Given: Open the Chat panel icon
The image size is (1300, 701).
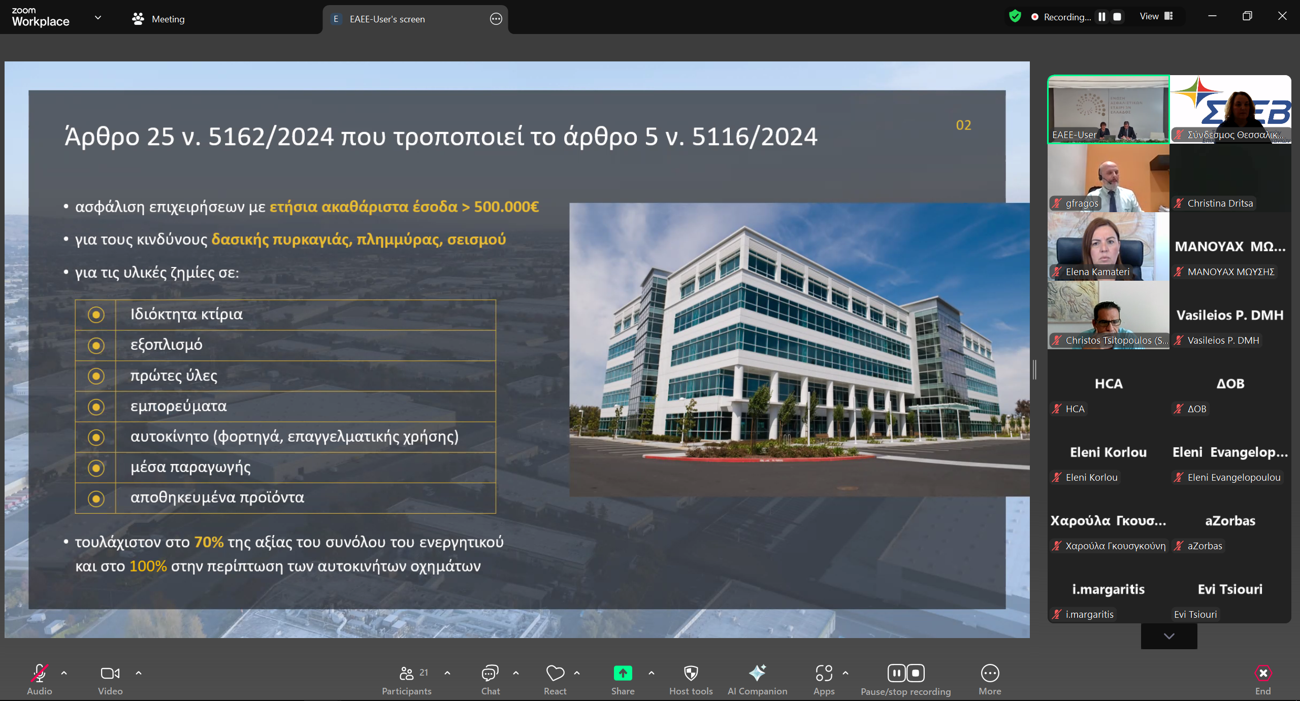Looking at the screenshot, I should pos(490,674).
